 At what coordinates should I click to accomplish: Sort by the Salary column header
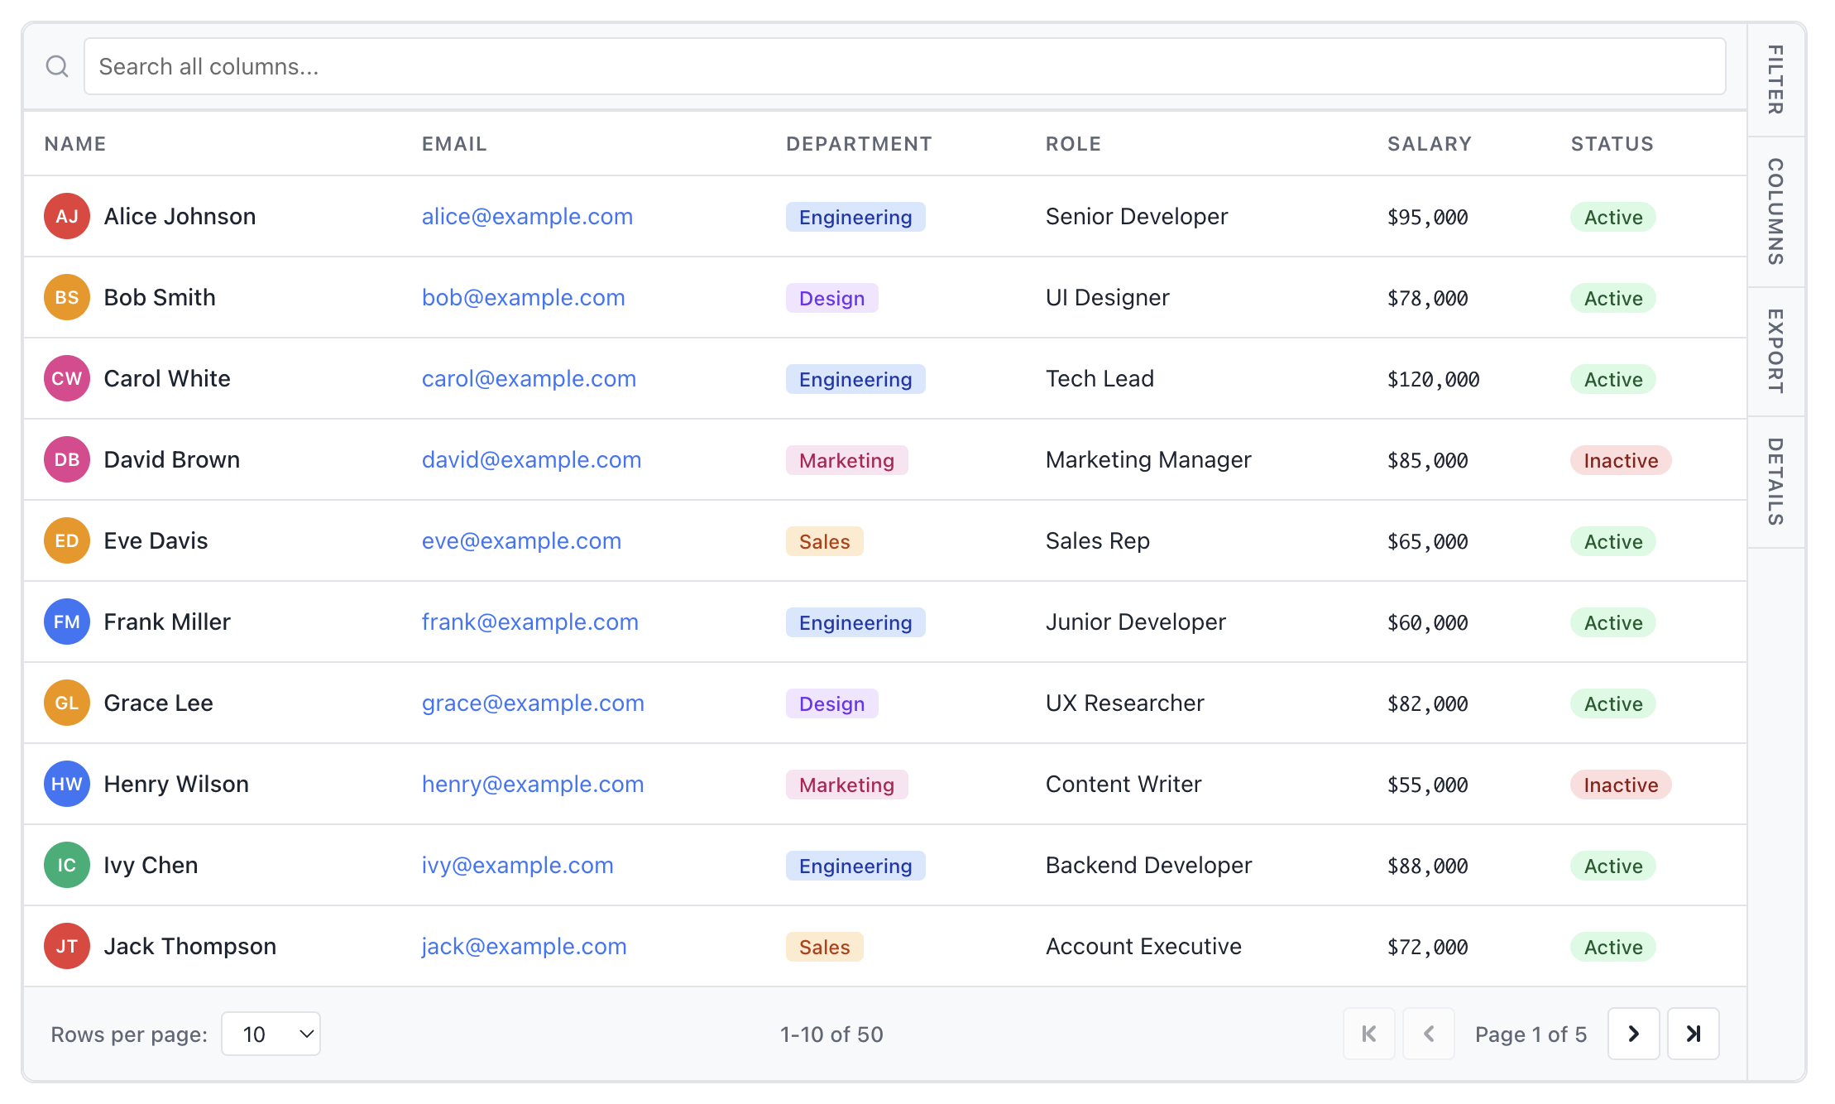tap(1429, 144)
